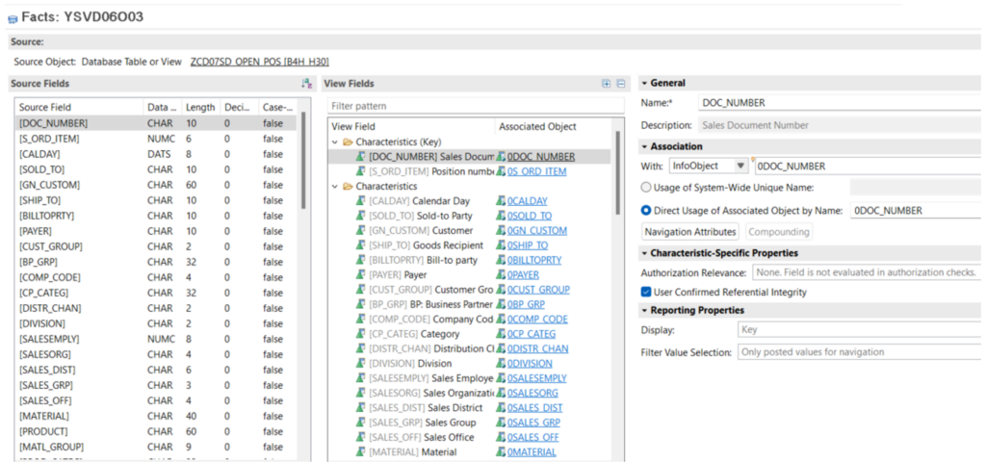Open the ZCD07SD_OPEN_POS source object link
This screenshot has width=986, height=463.
[259, 62]
